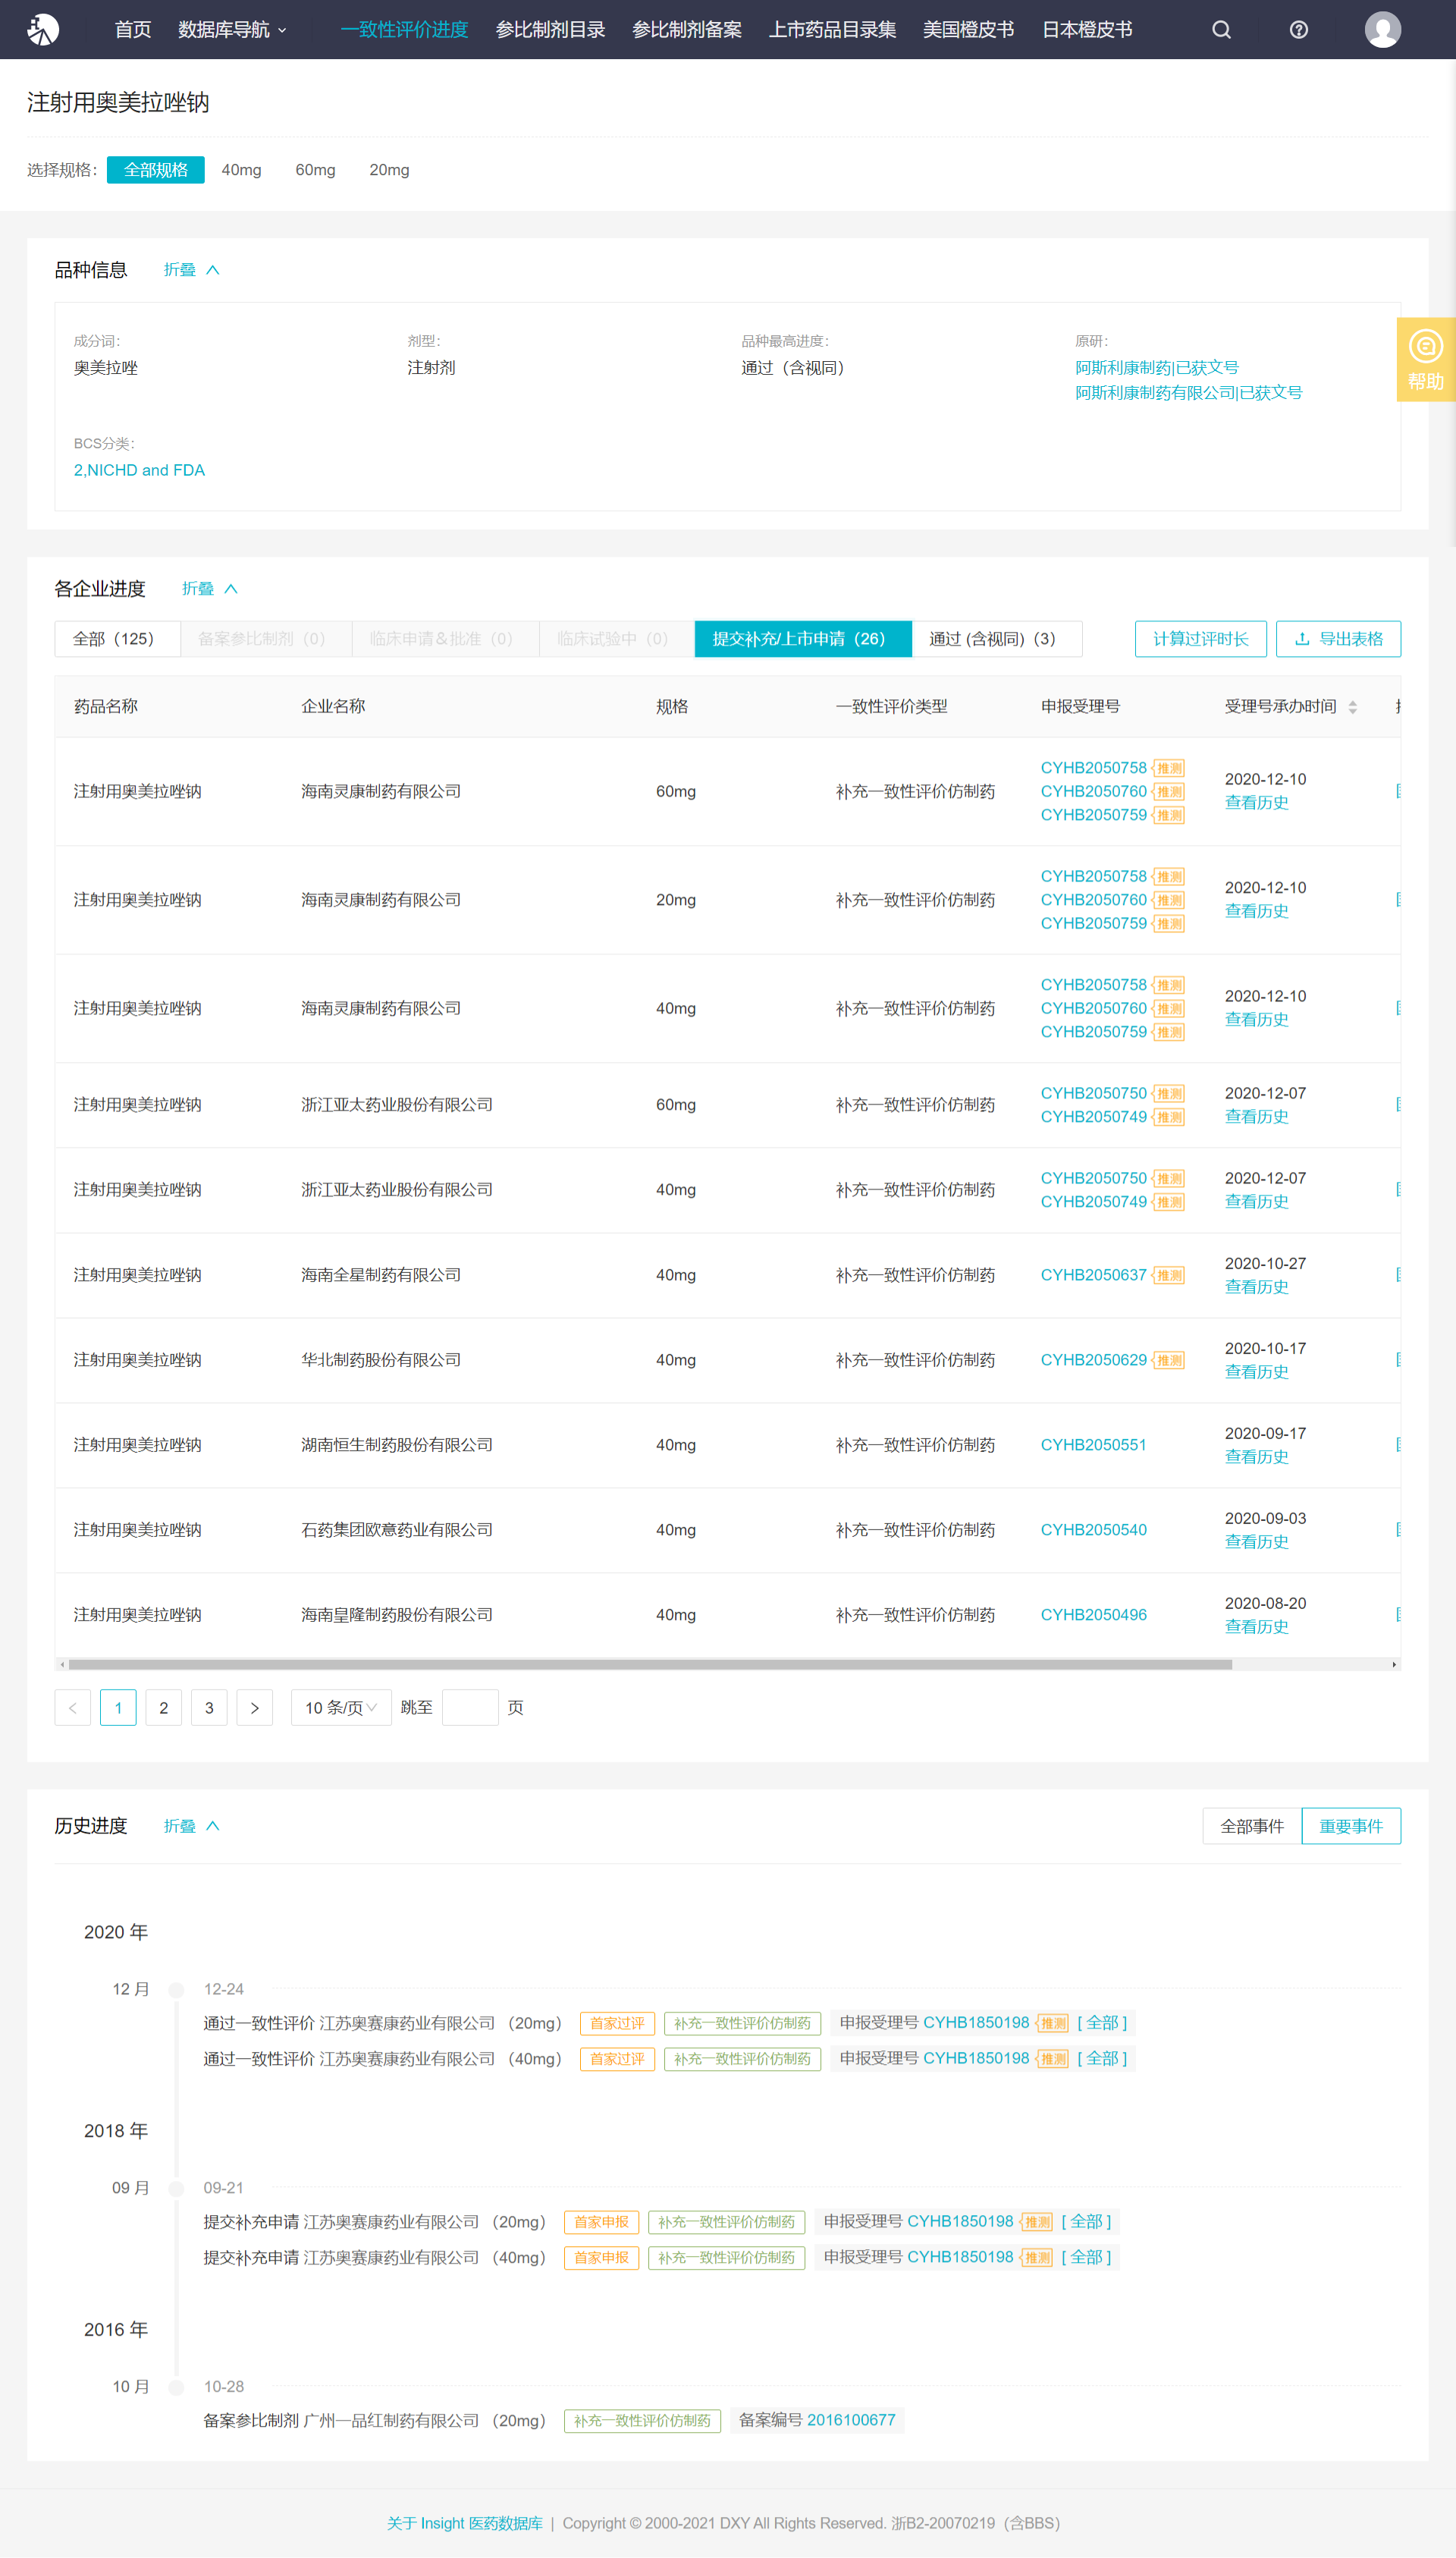Screen dimensions: 1456x2558
Task: Open CYHB2050496 acceptance number link
Action: pos(1093,1614)
